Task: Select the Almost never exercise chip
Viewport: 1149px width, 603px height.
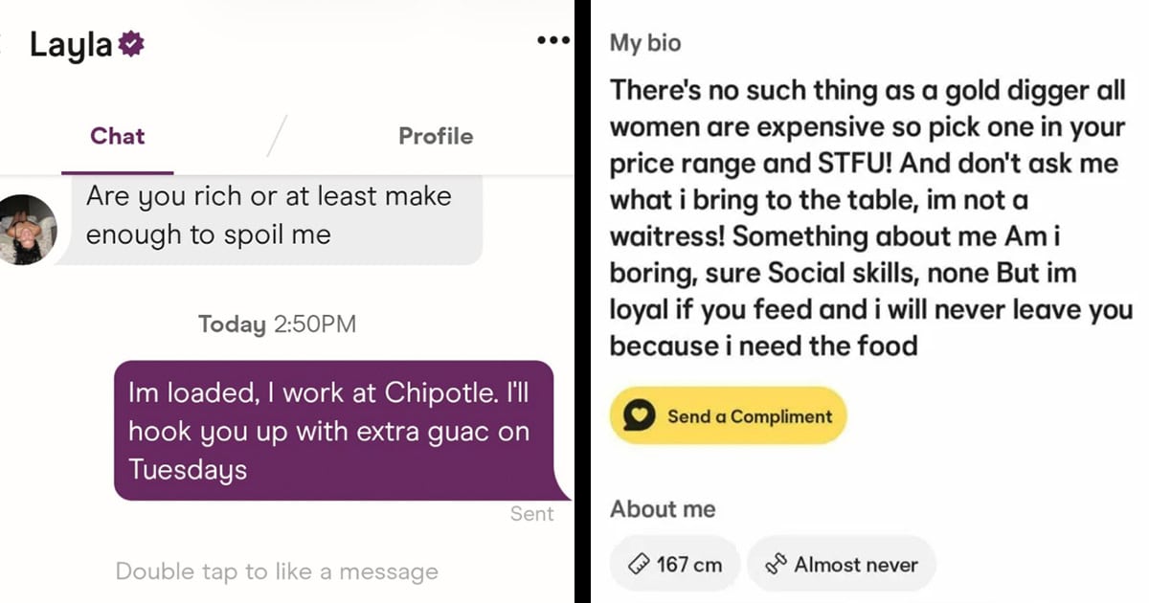Action: coord(841,565)
